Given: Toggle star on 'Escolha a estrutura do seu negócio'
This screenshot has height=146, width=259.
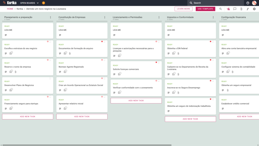Looking at the screenshot, I should 48,42.
